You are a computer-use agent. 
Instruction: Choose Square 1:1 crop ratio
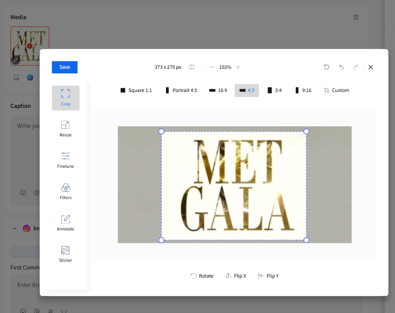click(x=136, y=90)
